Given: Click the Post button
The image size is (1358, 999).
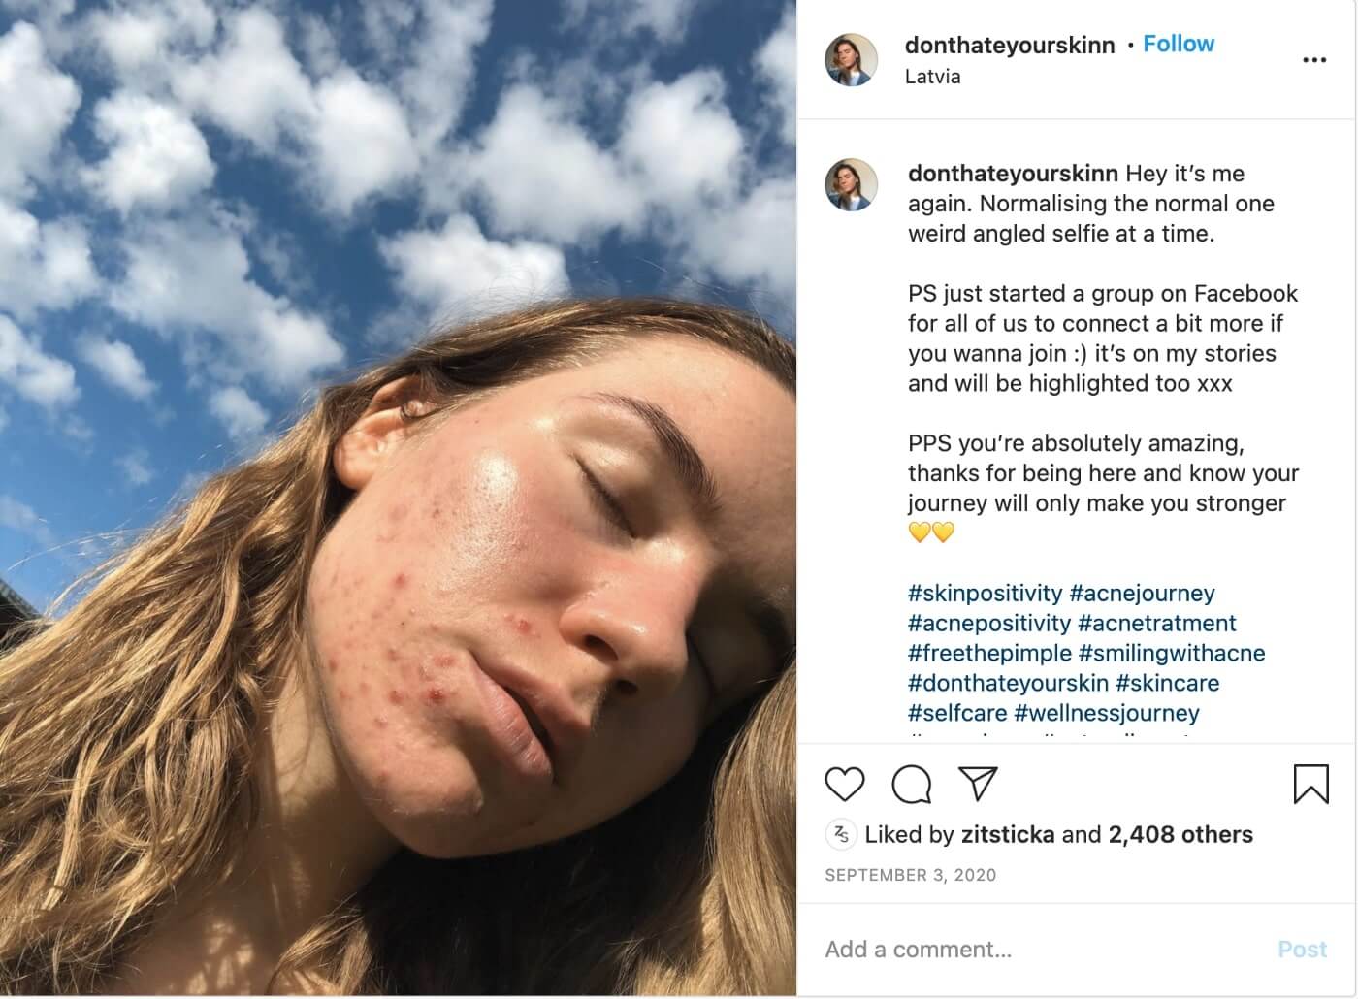Looking at the screenshot, I should [1303, 949].
